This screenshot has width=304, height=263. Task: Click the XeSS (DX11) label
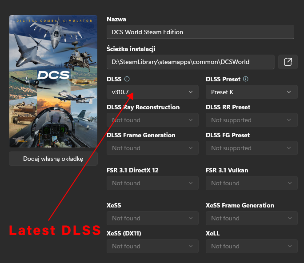coord(124,233)
